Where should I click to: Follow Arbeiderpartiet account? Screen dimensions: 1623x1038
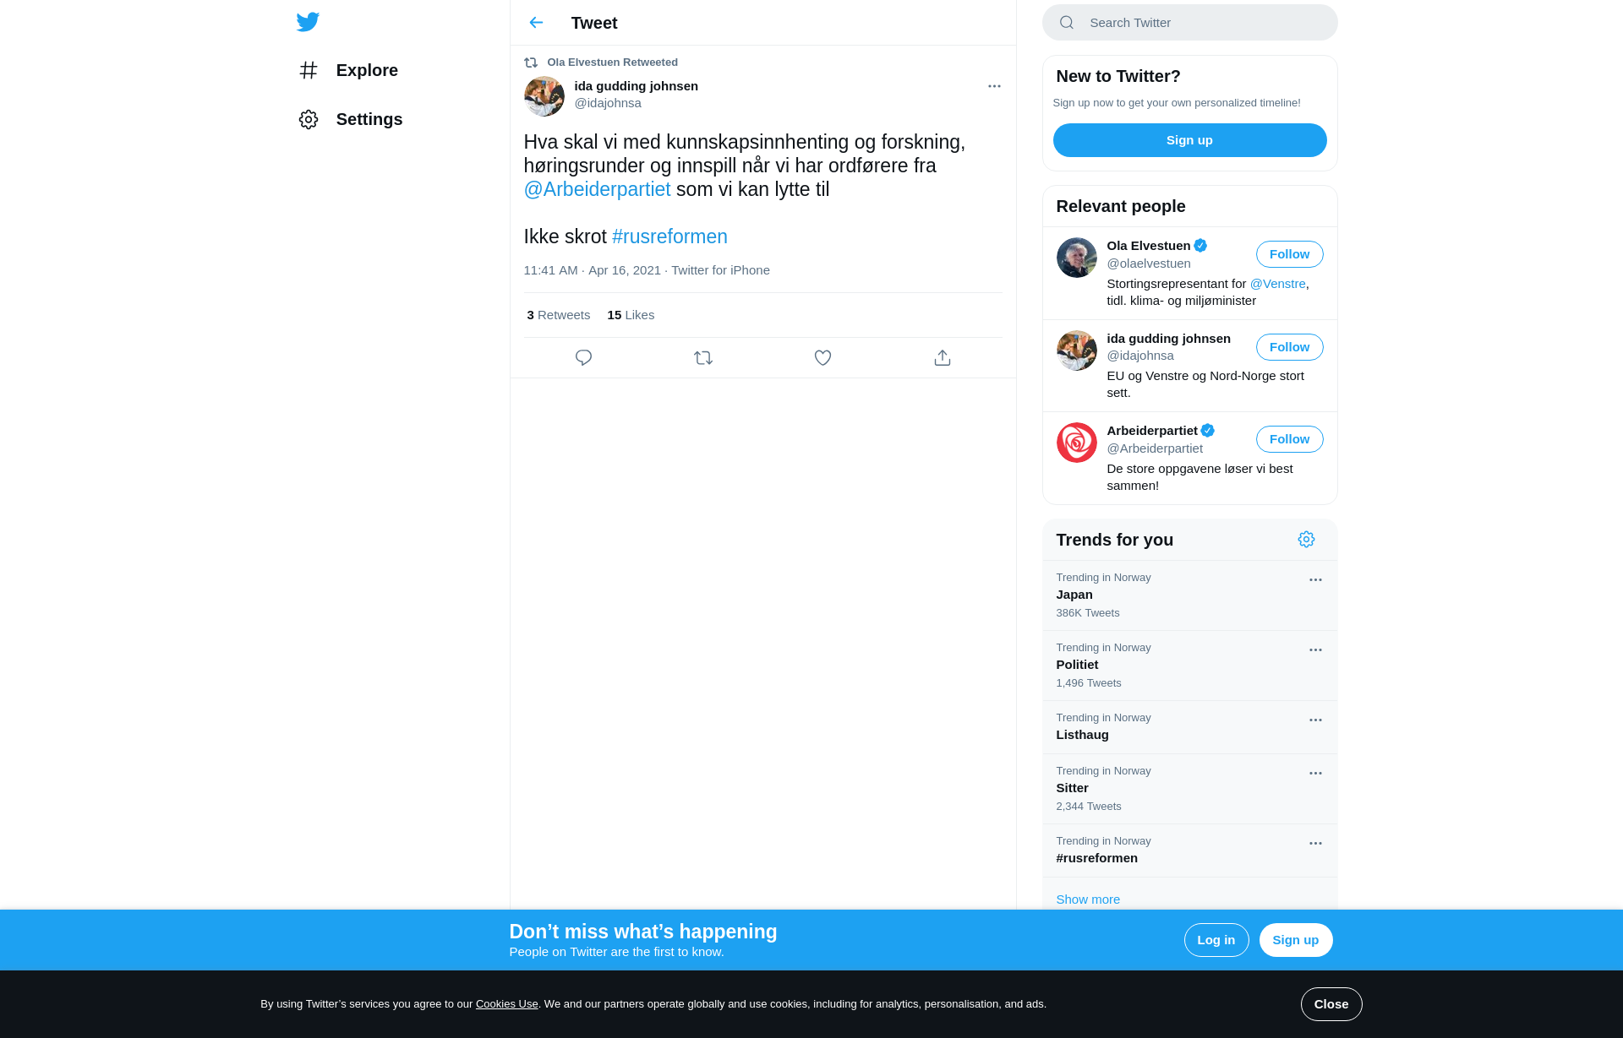click(1289, 439)
